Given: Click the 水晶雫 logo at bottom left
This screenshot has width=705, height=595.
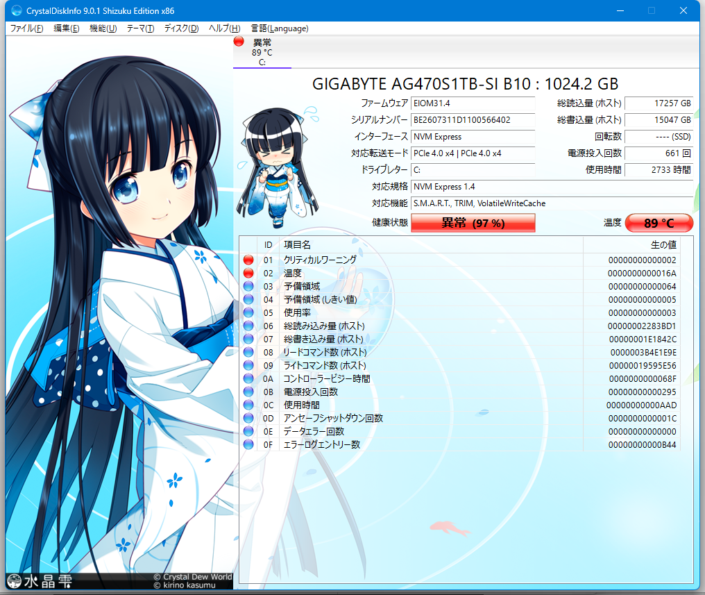Looking at the screenshot, I should 40,581.
